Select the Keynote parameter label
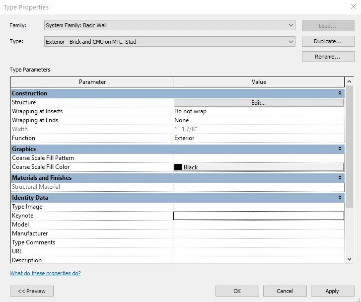The height and width of the screenshot is (302, 361). click(x=22, y=216)
